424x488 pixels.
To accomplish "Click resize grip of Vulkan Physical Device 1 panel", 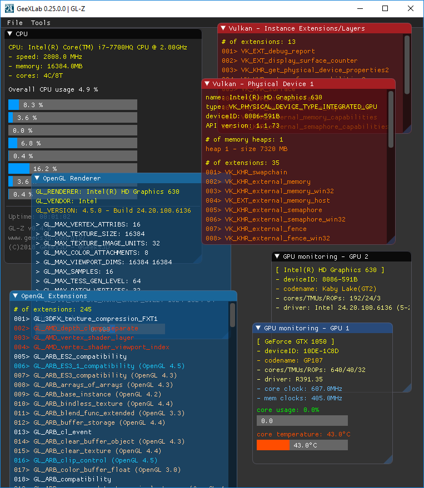I will pyautogui.click(x=391, y=240).
